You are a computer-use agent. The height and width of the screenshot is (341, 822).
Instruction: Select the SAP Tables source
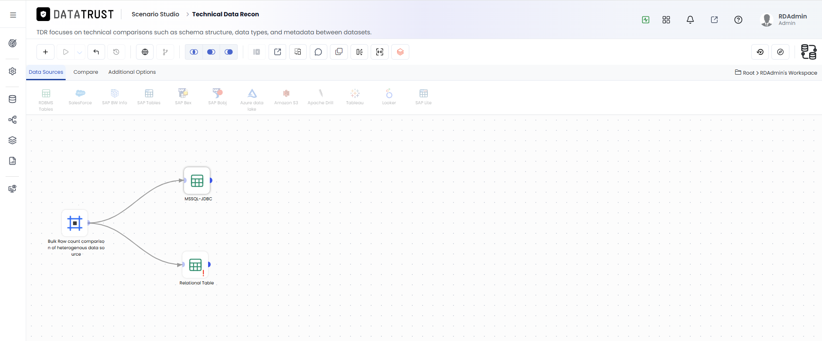coord(149,97)
